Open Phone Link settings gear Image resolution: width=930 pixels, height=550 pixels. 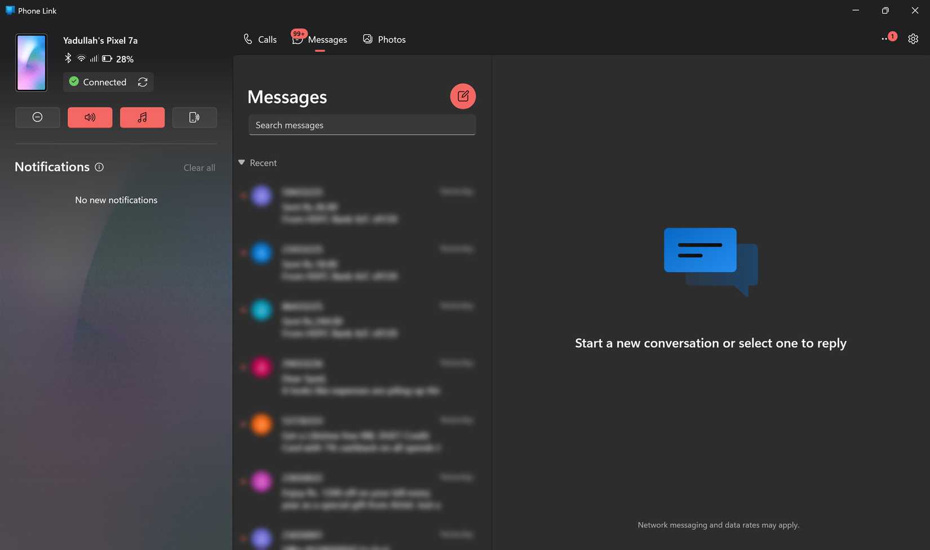pos(913,38)
